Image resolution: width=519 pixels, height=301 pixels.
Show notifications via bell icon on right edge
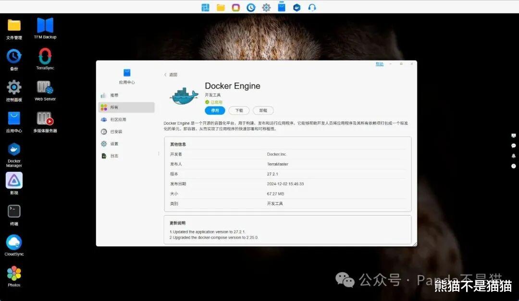(513, 156)
